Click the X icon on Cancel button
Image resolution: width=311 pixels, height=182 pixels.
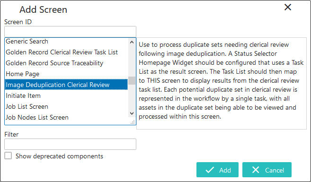256,170
